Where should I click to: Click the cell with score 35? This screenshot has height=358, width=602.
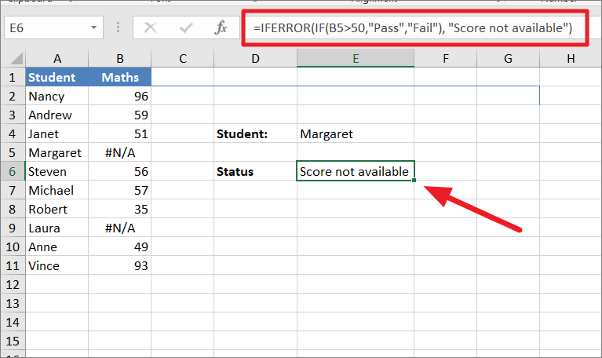point(120,209)
